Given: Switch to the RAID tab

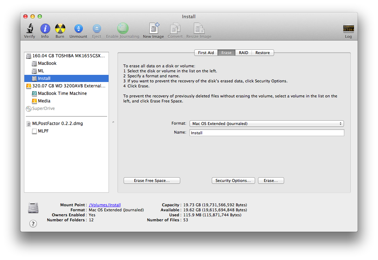Looking at the screenshot, I should click(244, 53).
